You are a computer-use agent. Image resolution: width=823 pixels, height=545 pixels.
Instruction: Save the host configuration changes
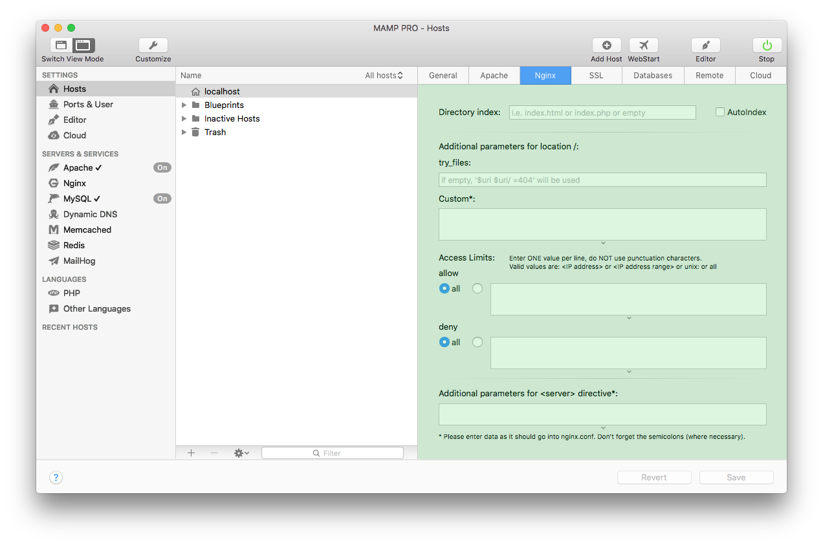(736, 477)
